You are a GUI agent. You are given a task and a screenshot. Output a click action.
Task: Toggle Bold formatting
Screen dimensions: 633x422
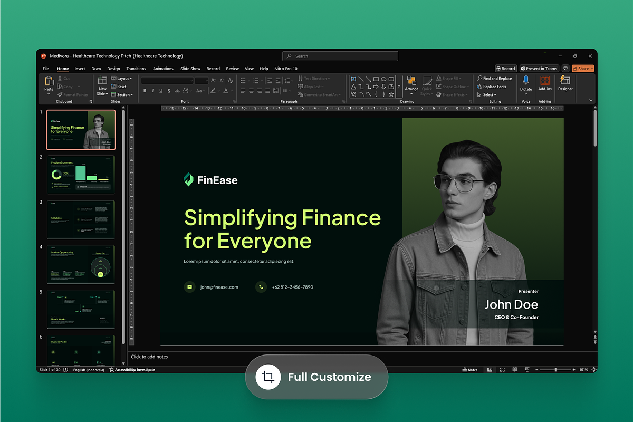click(145, 91)
